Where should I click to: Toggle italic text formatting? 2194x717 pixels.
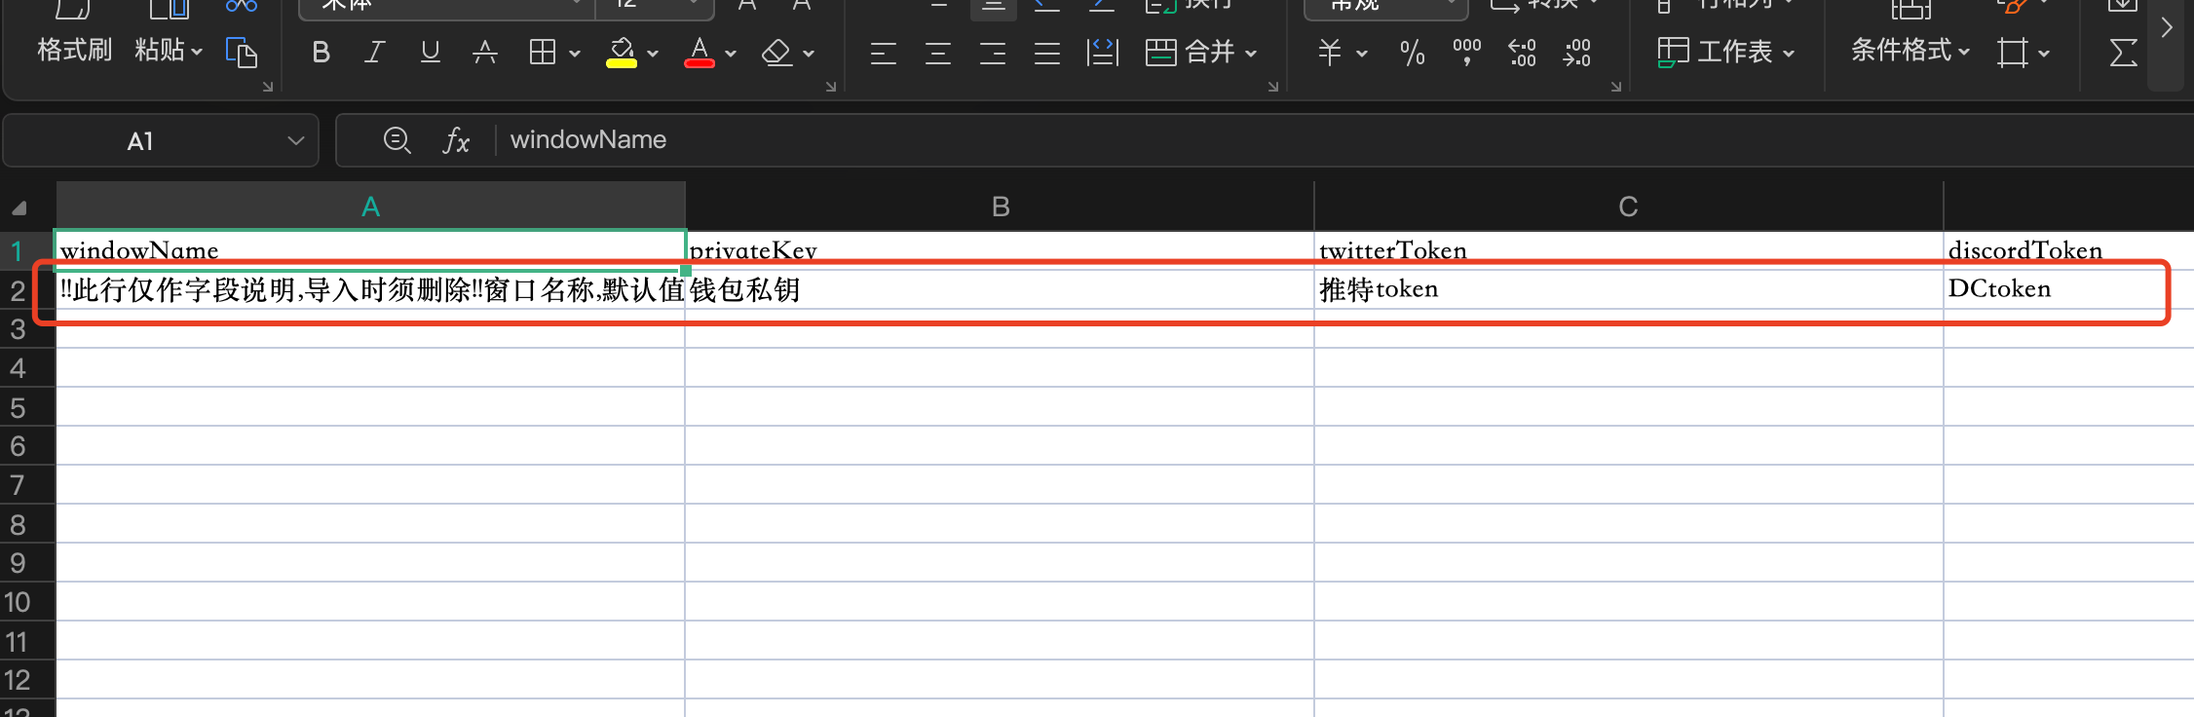click(x=374, y=53)
